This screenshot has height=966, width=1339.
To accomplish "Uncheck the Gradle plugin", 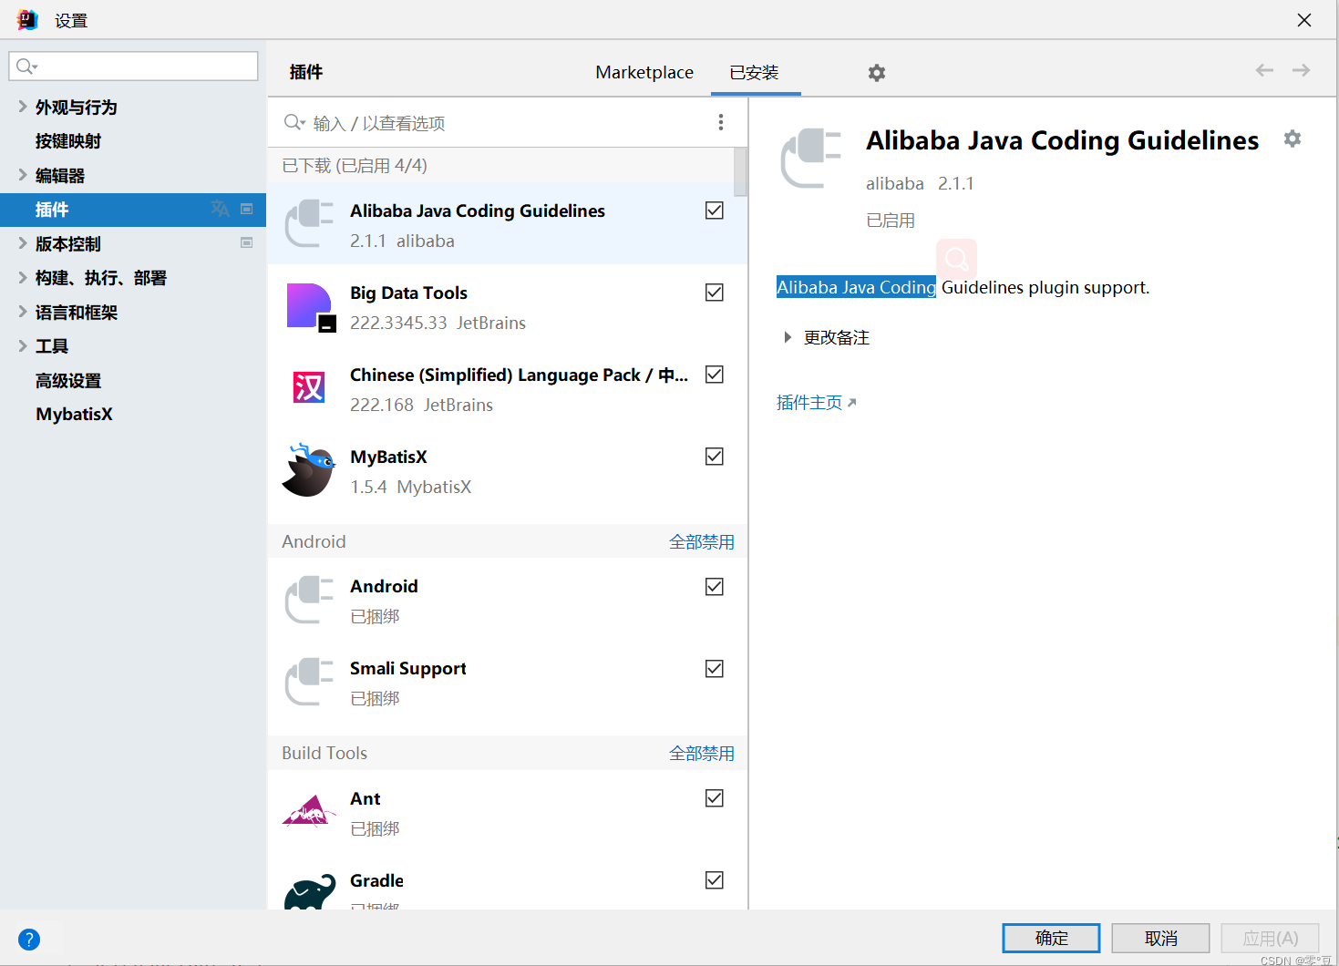I will pos(715,880).
